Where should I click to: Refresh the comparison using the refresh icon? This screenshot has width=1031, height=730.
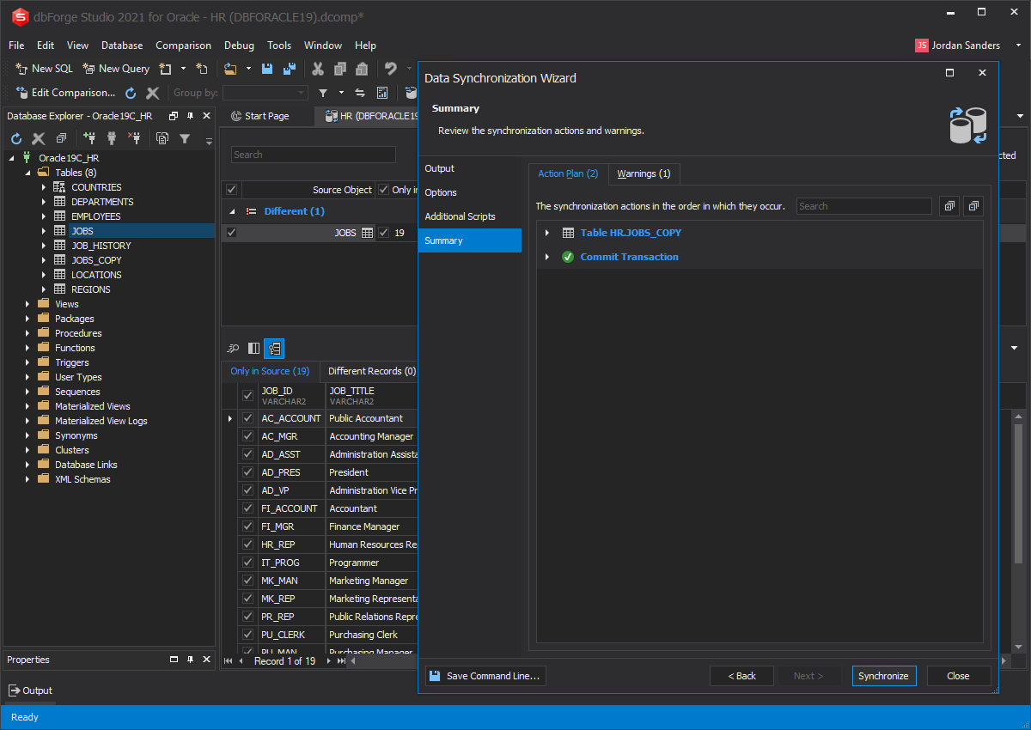click(131, 93)
